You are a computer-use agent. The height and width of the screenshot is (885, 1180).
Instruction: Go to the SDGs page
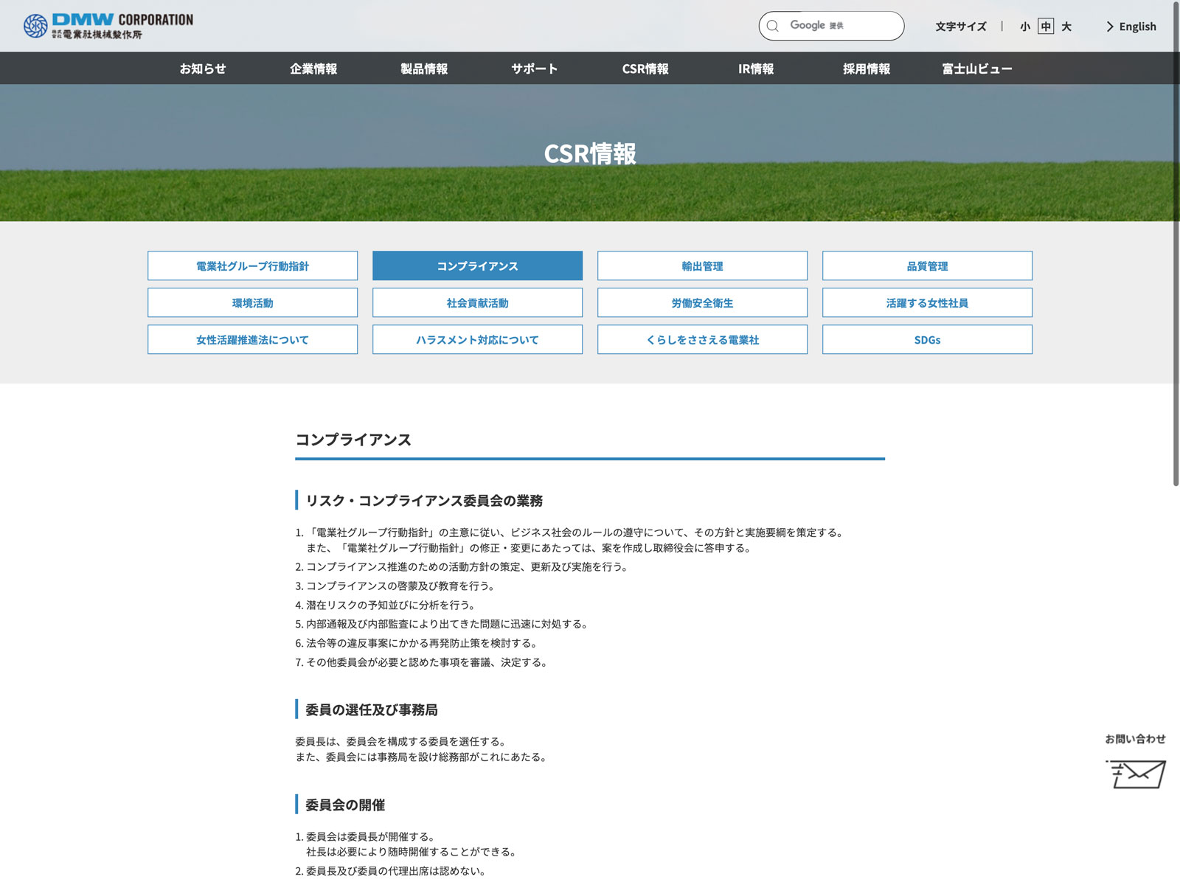coord(927,339)
